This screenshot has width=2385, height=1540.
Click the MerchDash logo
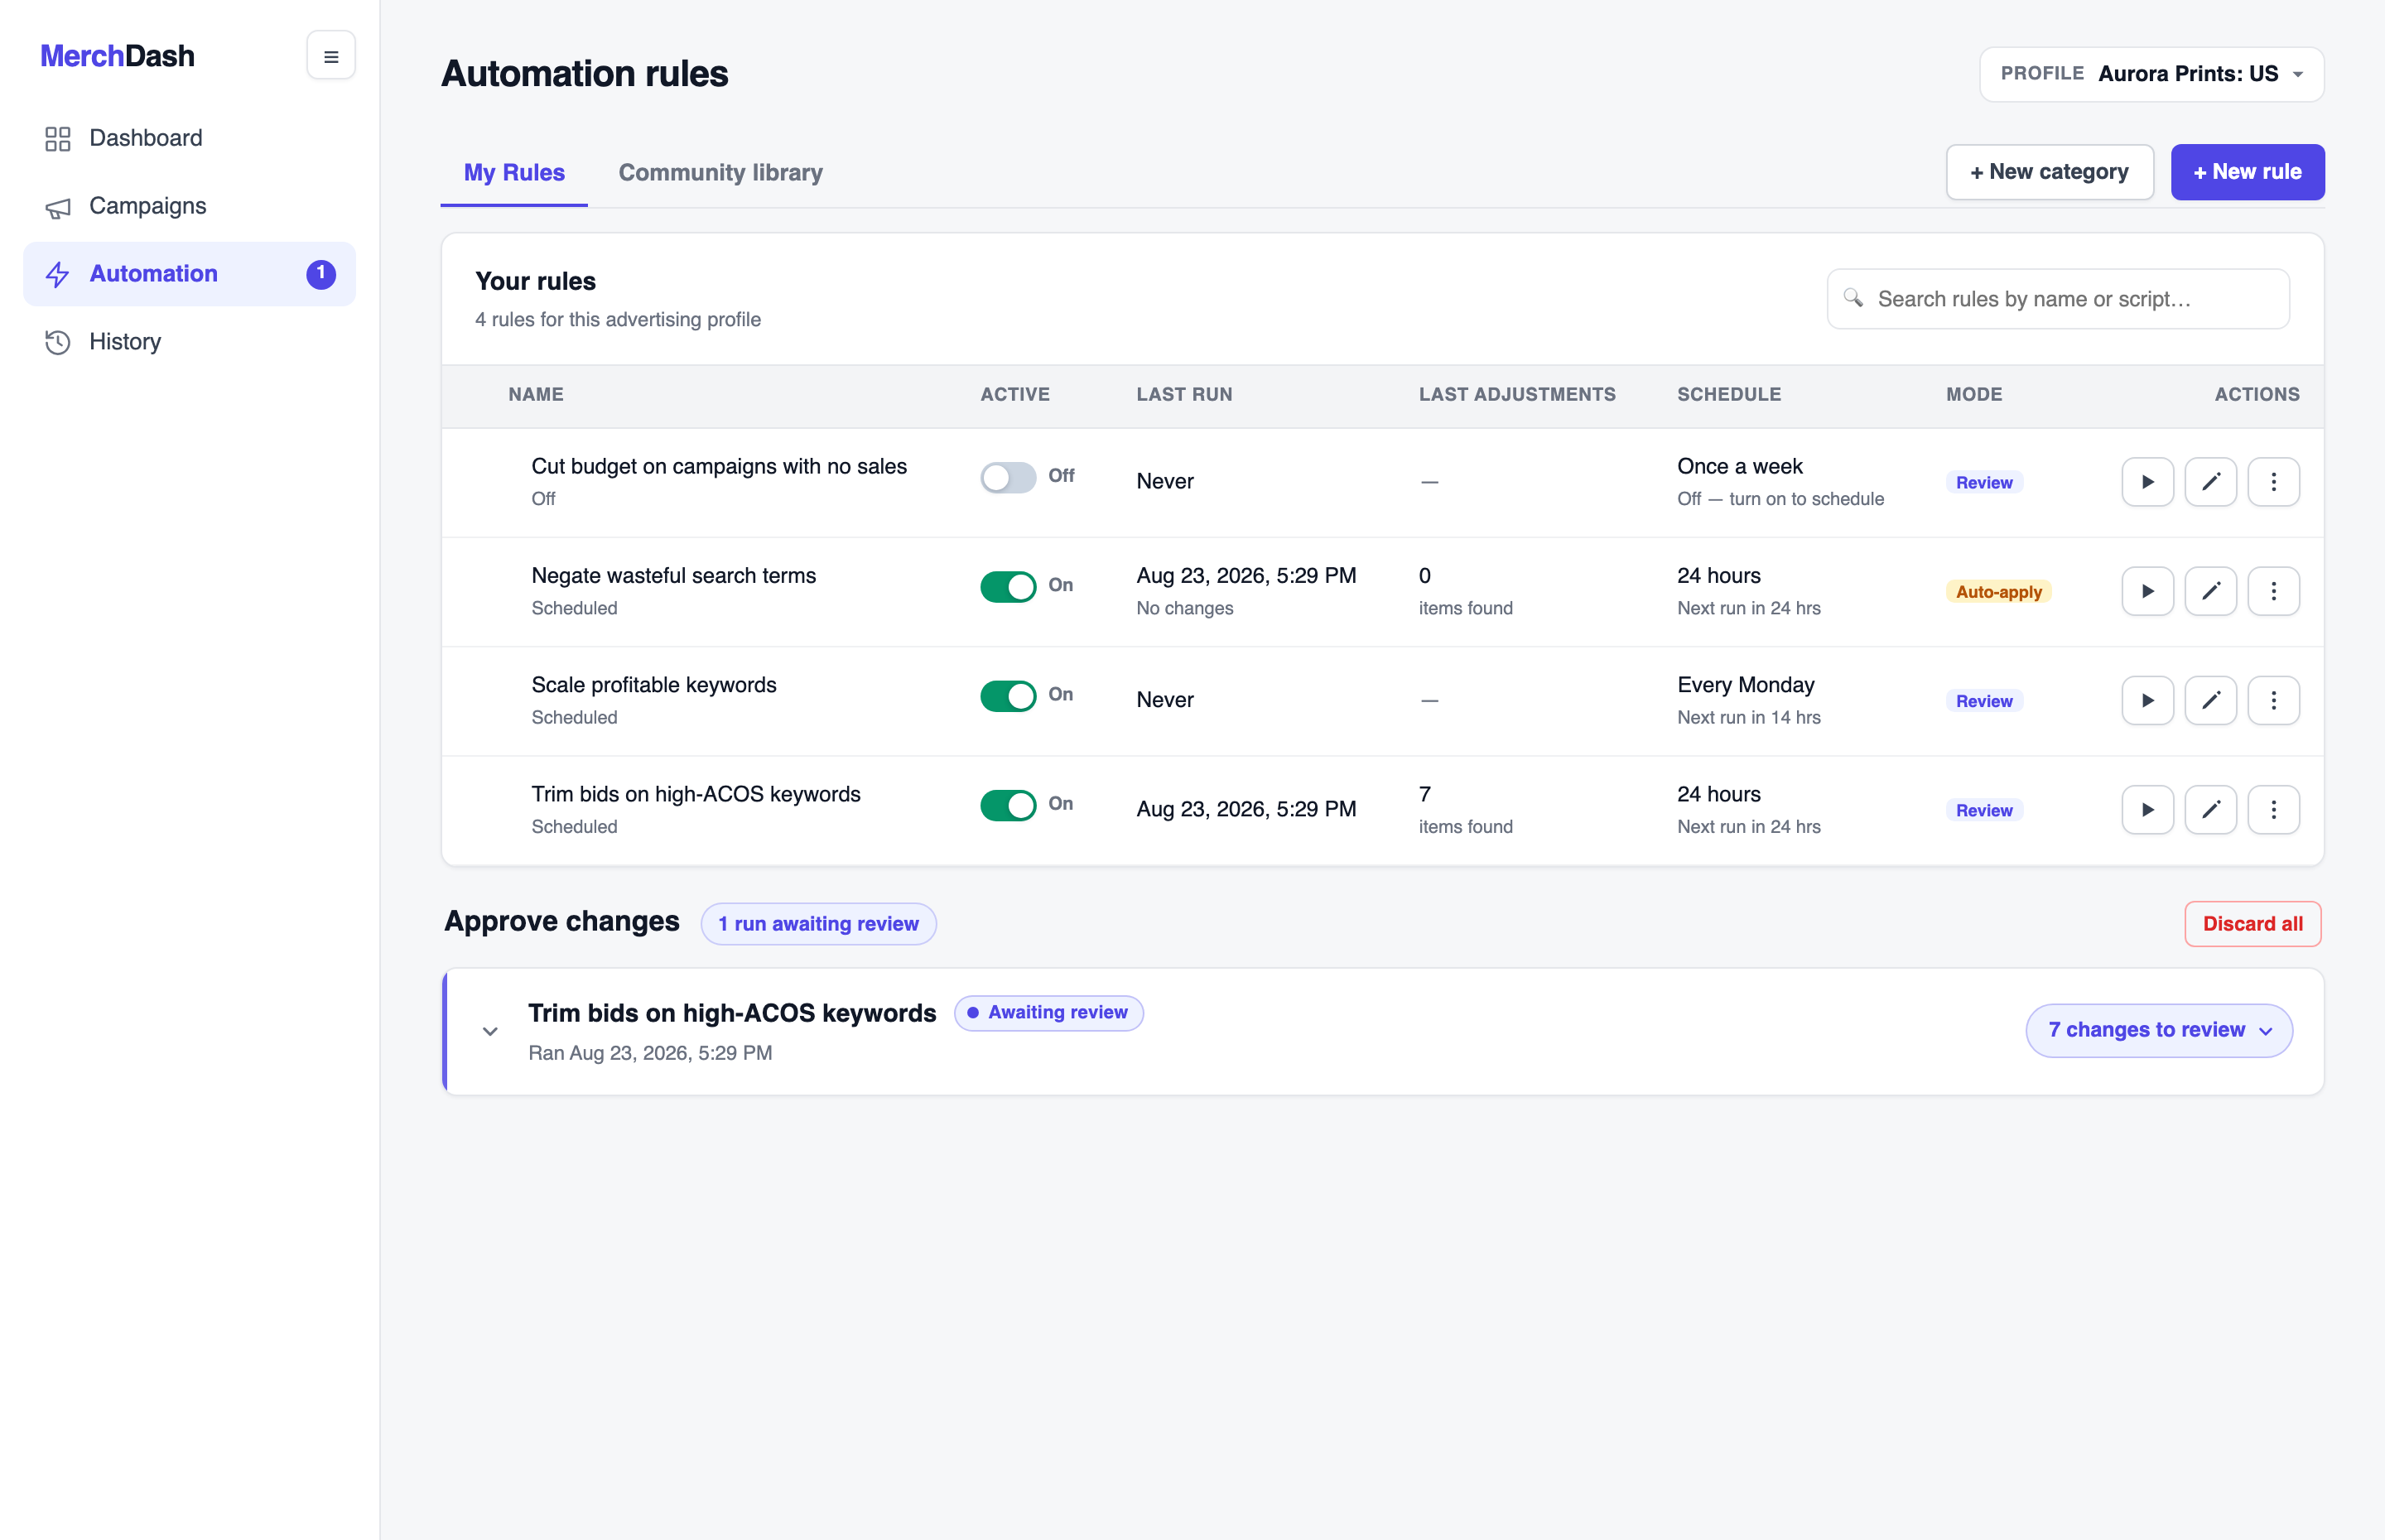[x=117, y=56]
